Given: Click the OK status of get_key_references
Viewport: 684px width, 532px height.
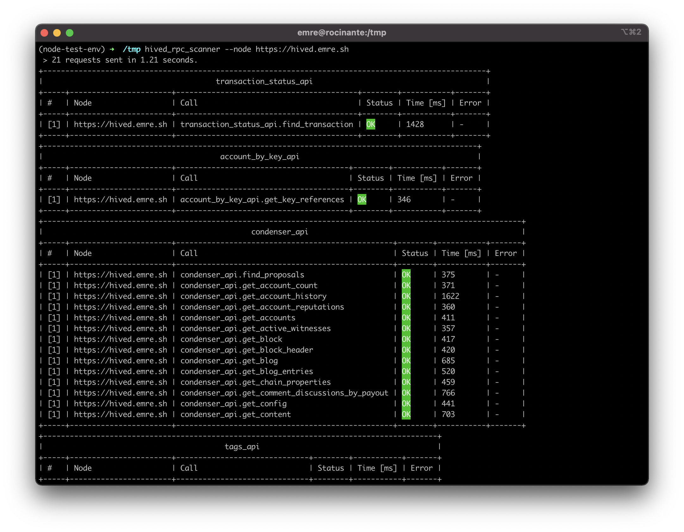Looking at the screenshot, I should click(362, 200).
